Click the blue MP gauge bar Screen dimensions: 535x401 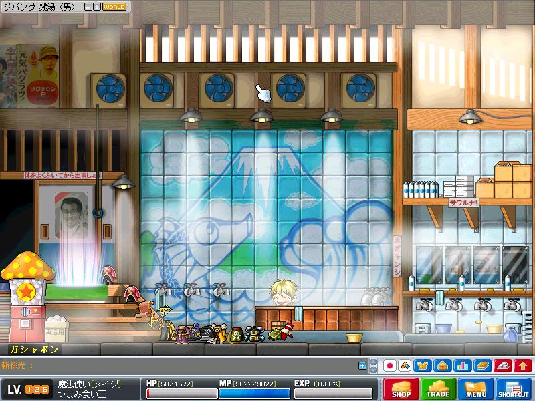255,394
